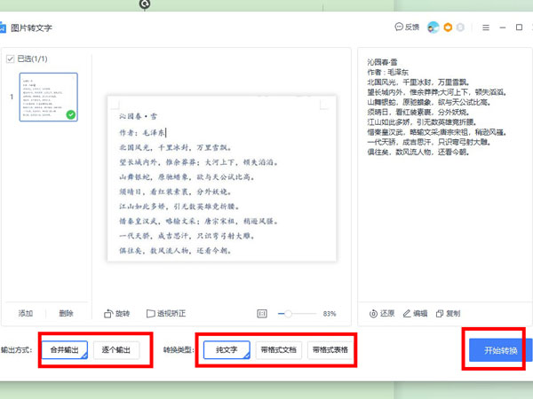The image size is (533, 399).
Task: Select 逐个输出 output mode
Action: [x=115, y=350]
